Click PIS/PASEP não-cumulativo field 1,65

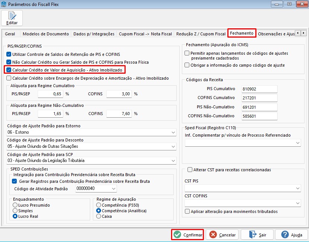coord(50,114)
